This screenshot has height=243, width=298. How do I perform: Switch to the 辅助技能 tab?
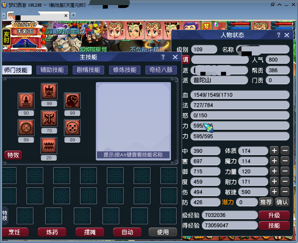pyautogui.click(x=52, y=70)
